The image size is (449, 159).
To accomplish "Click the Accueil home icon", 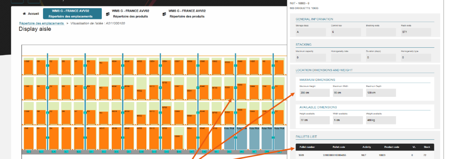I will [25, 14].
